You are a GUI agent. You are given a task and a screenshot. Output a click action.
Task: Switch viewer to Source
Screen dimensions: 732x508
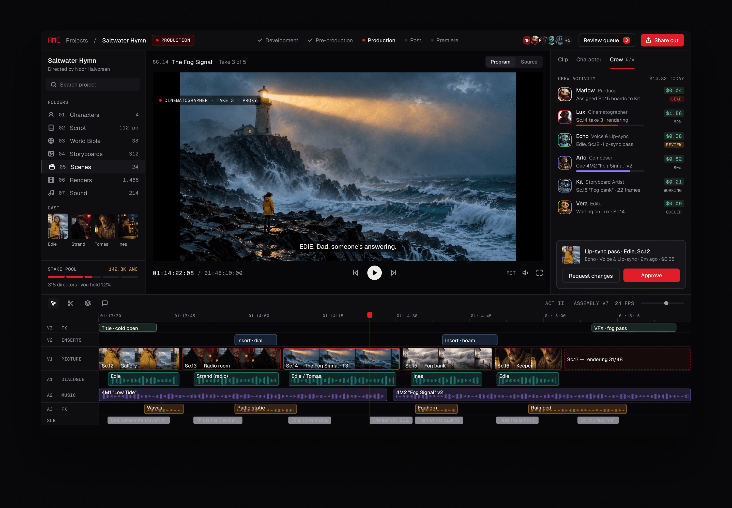[x=529, y=62]
